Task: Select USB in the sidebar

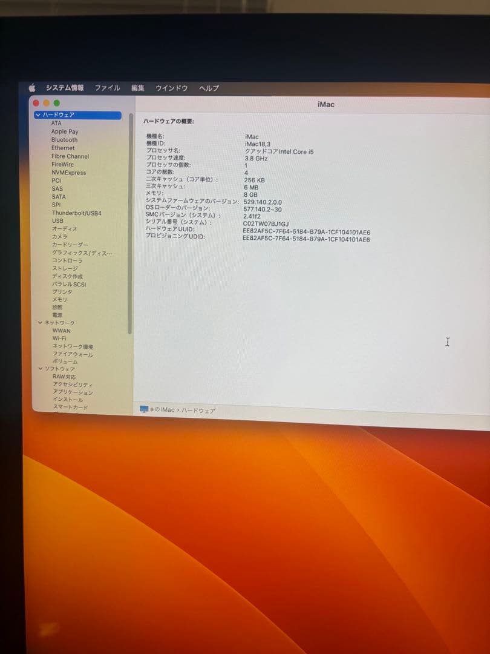Action: (56, 221)
